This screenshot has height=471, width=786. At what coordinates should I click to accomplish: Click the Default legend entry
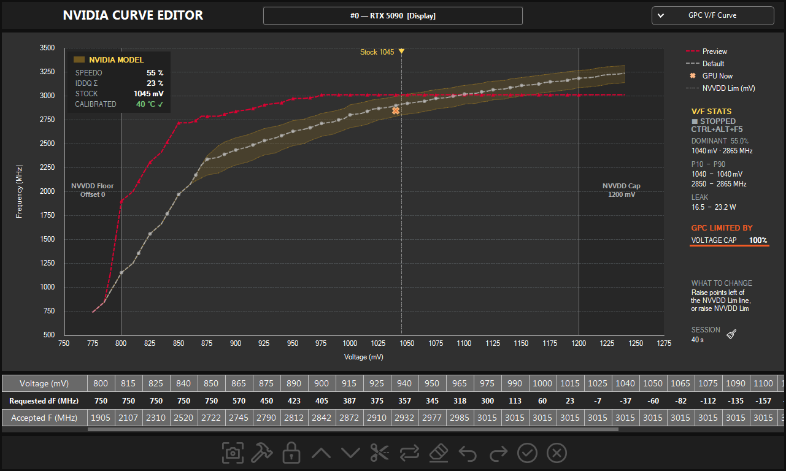(705, 64)
